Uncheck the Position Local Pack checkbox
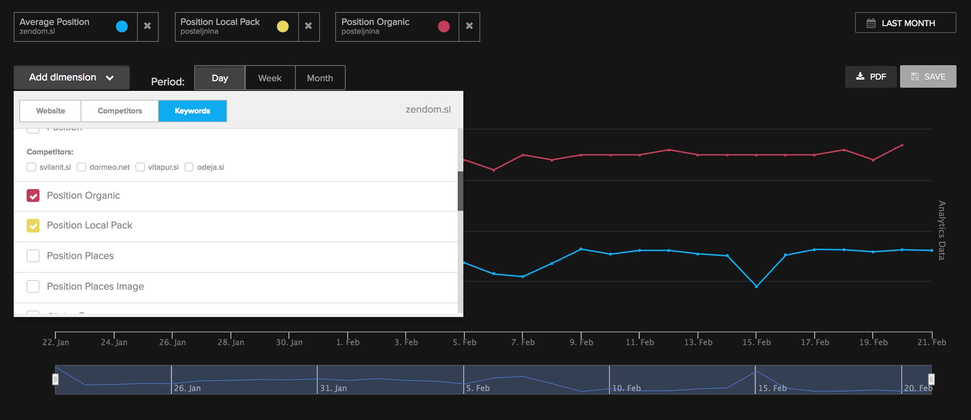The image size is (971, 420). [33, 226]
